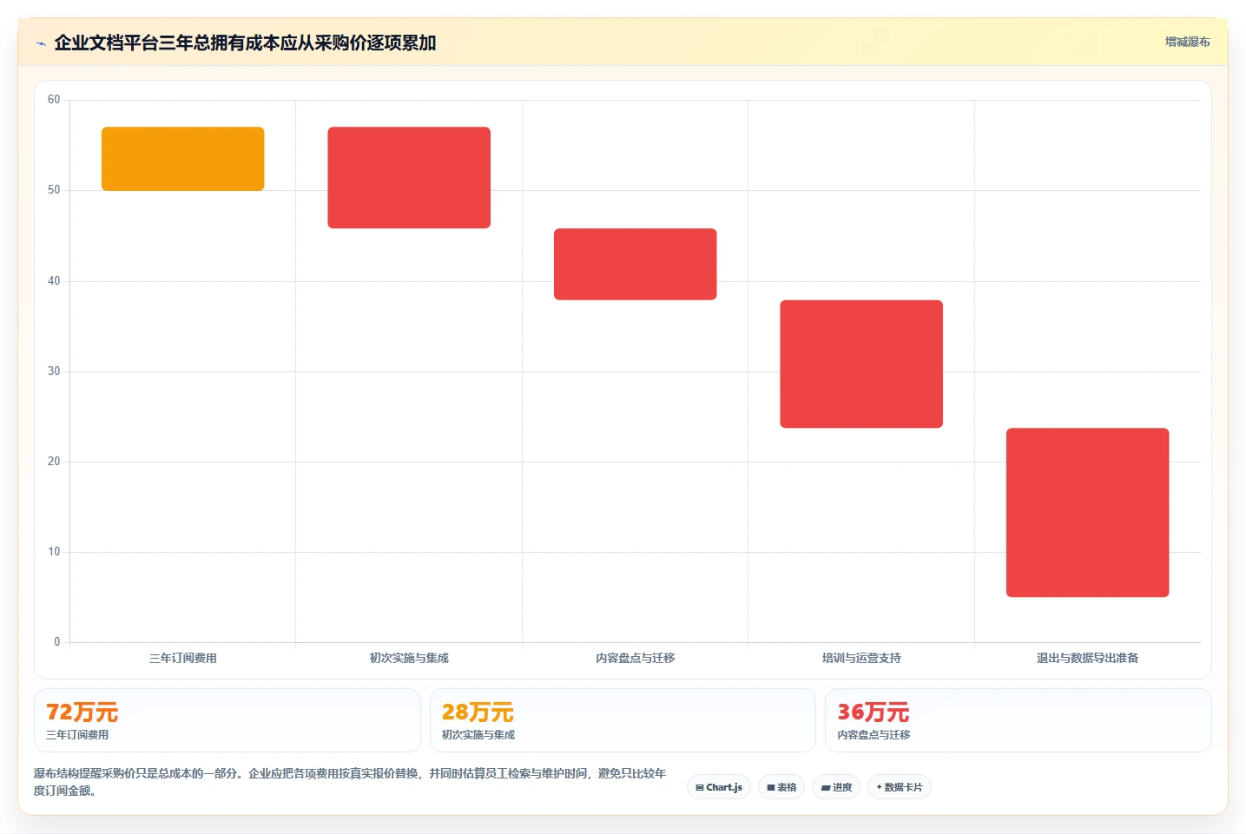The height and width of the screenshot is (834, 1246).
Task: Click the y-axis value 20
Action: click(54, 462)
